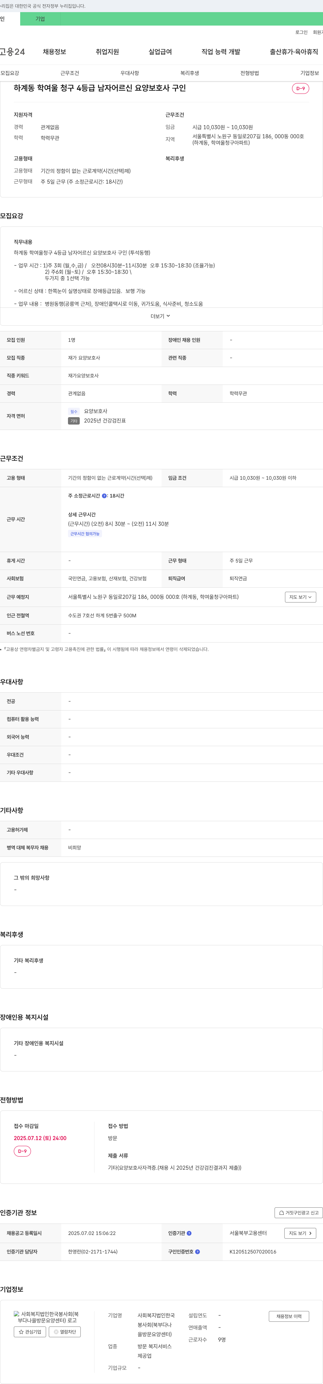Open 취업지원 main menu
Image resolution: width=323 pixels, height=1384 pixels.
point(107,51)
